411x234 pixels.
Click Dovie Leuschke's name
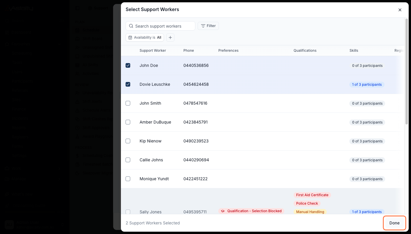(x=155, y=84)
